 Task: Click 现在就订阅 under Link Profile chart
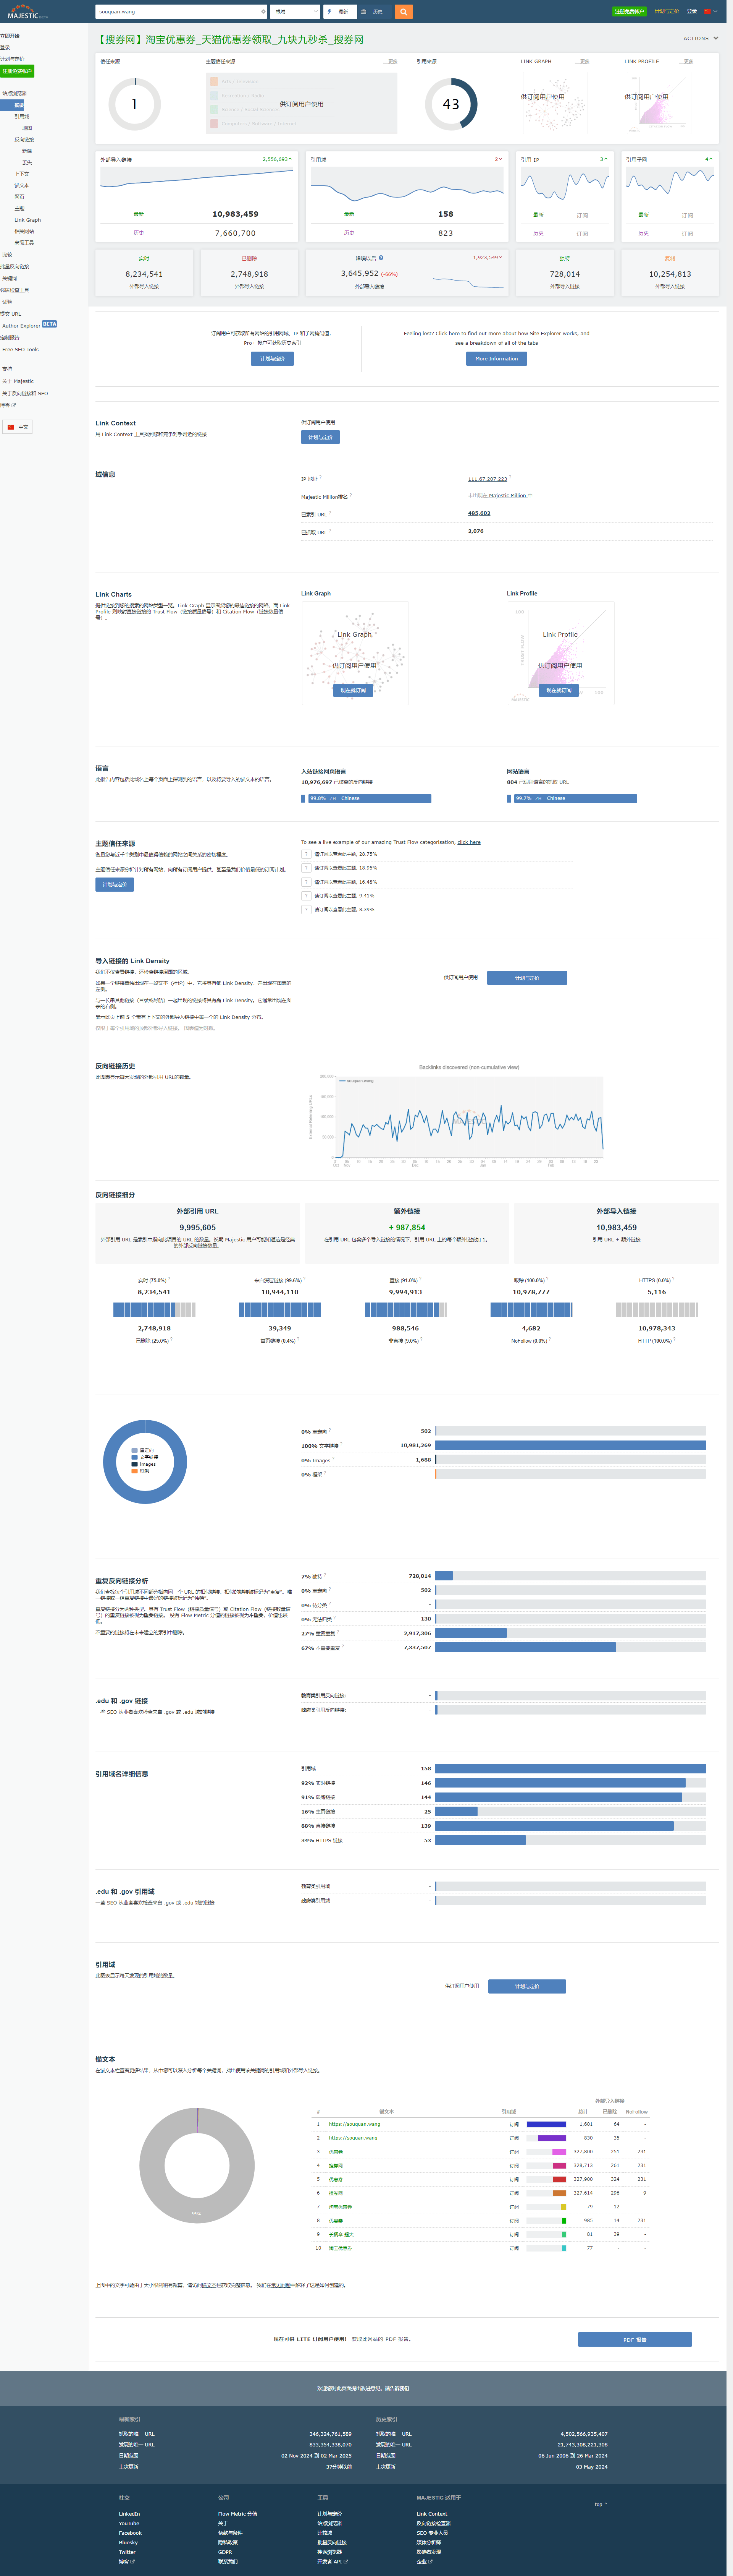(x=558, y=690)
